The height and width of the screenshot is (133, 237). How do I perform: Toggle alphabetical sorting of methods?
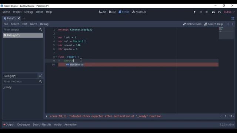40,76
